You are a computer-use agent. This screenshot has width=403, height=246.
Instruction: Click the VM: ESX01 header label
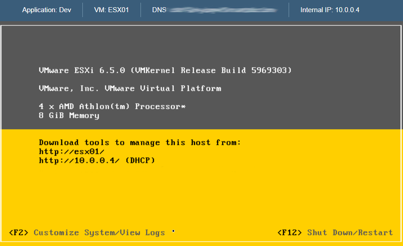(x=111, y=10)
